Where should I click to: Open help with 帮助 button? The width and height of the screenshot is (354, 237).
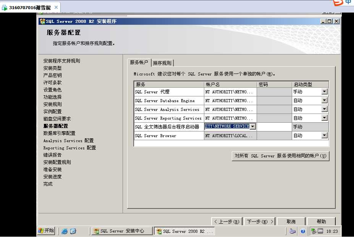(x=321, y=222)
